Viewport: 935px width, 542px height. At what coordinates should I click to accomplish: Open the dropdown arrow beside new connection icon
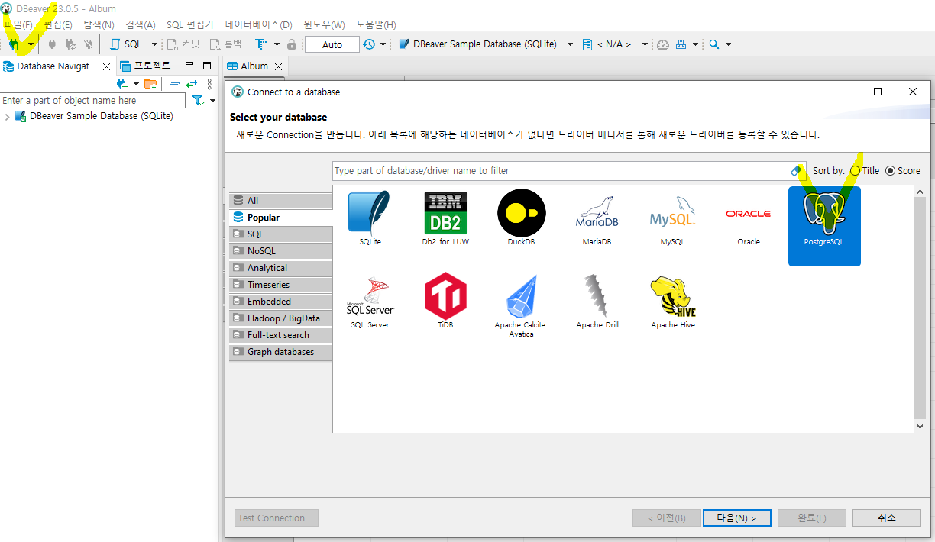(x=31, y=44)
